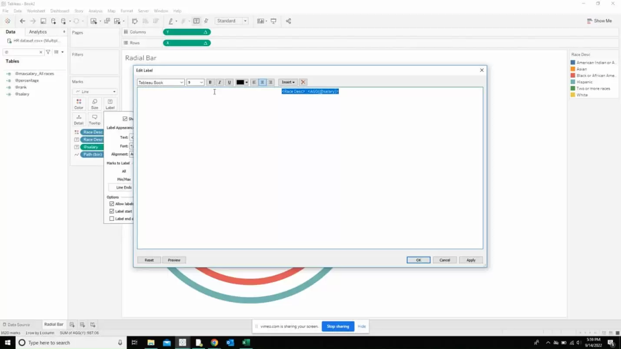Add a new data source icon
Viewport: 621px width, 349px height.
click(x=53, y=21)
